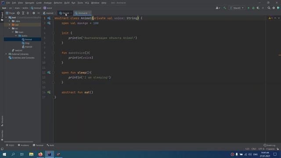The width and height of the screenshot is (281, 158).
Task: Open the MainKt run configuration dropdown
Action: coord(237,8)
